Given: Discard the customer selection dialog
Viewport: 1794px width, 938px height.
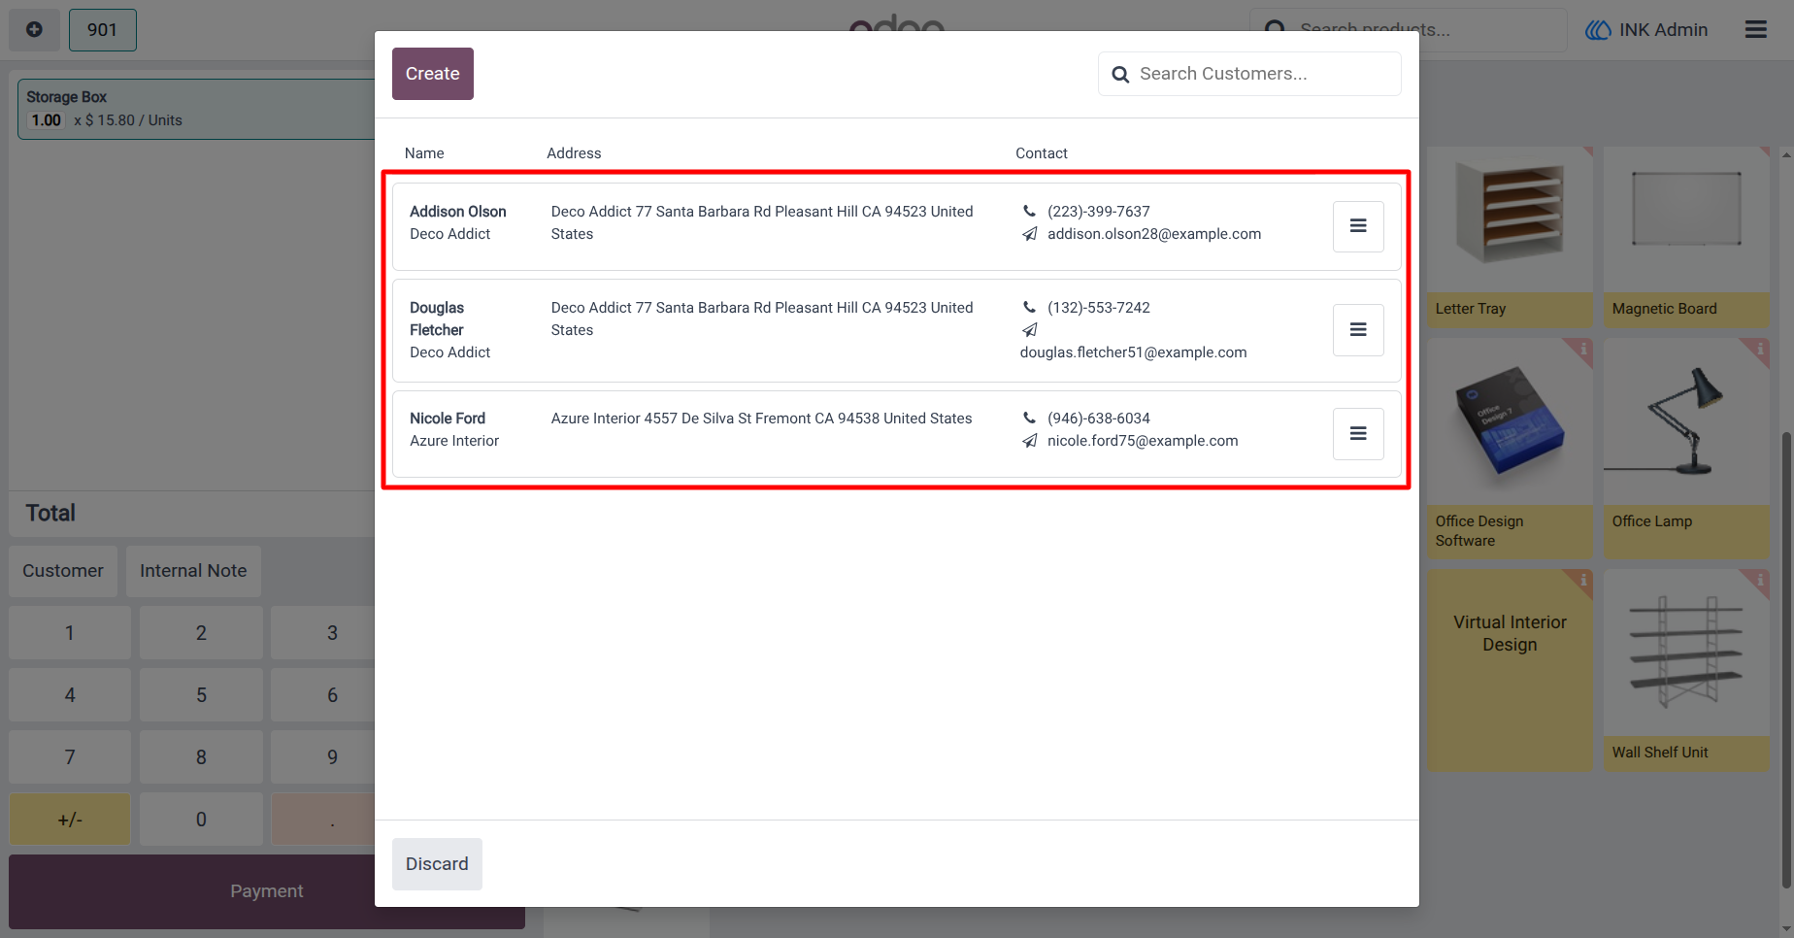Looking at the screenshot, I should 437,864.
